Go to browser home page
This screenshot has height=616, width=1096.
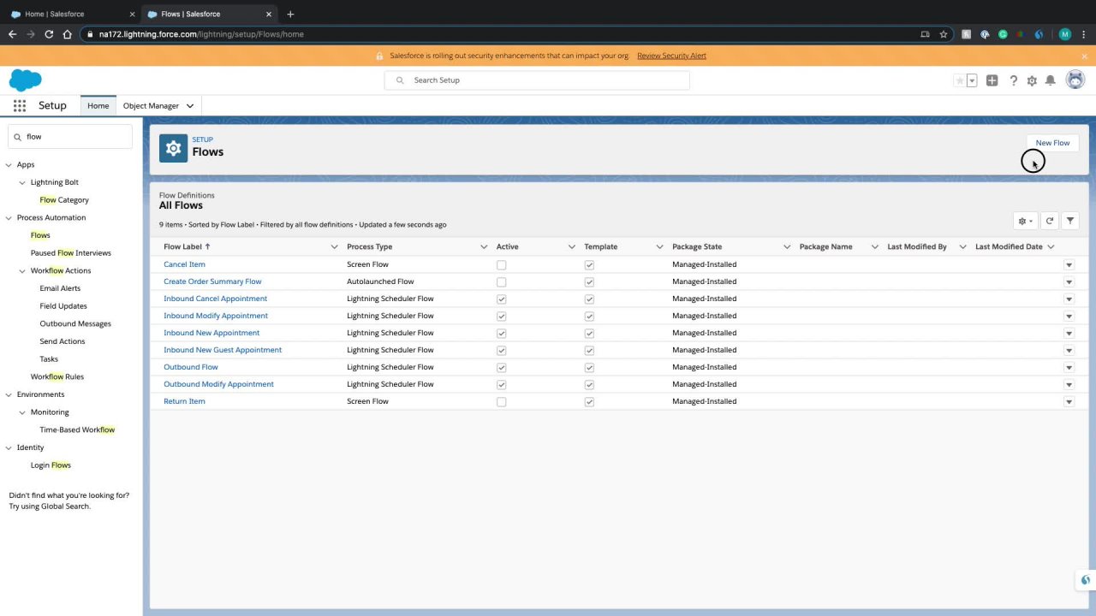(x=67, y=34)
